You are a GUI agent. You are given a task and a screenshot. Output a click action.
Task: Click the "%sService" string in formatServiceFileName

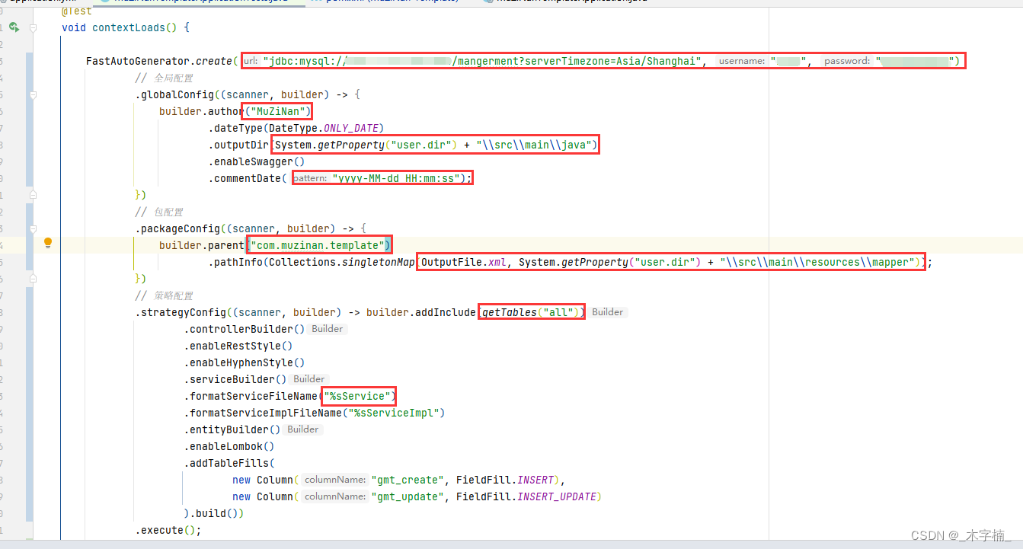pos(357,396)
